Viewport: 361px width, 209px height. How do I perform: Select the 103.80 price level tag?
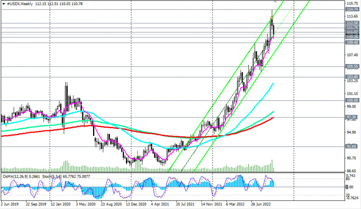[352, 76]
